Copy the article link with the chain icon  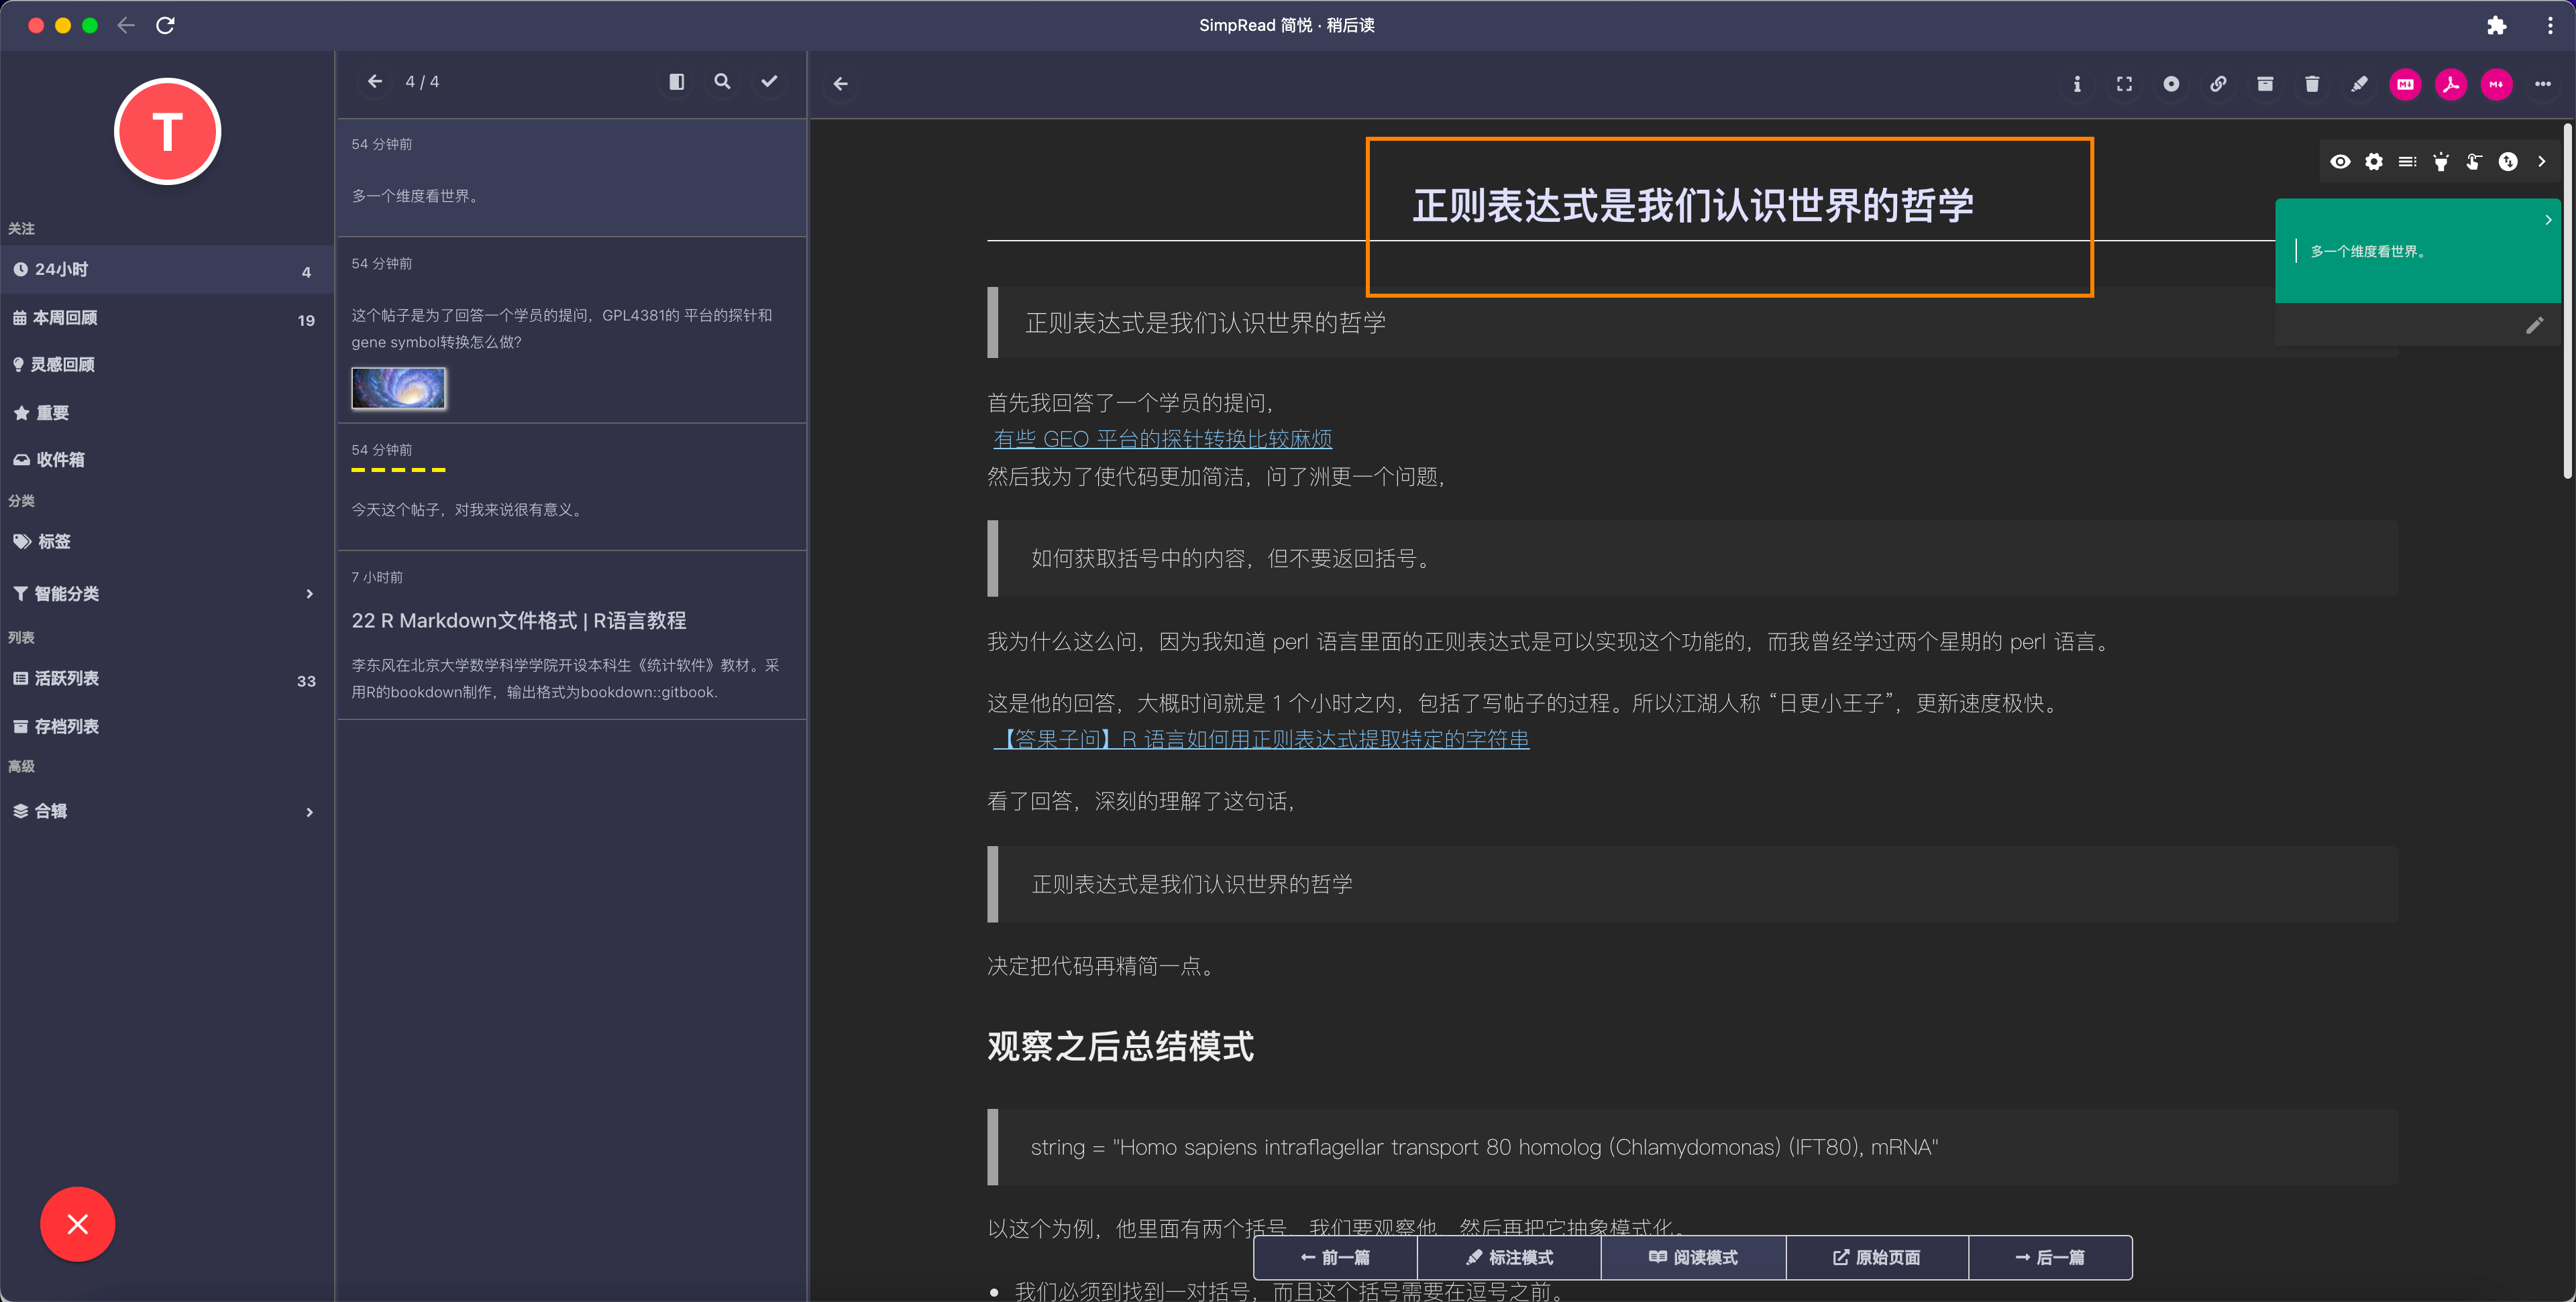coord(2219,84)
